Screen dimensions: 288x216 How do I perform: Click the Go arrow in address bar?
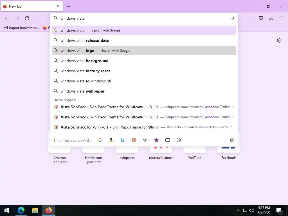(232, 18)
